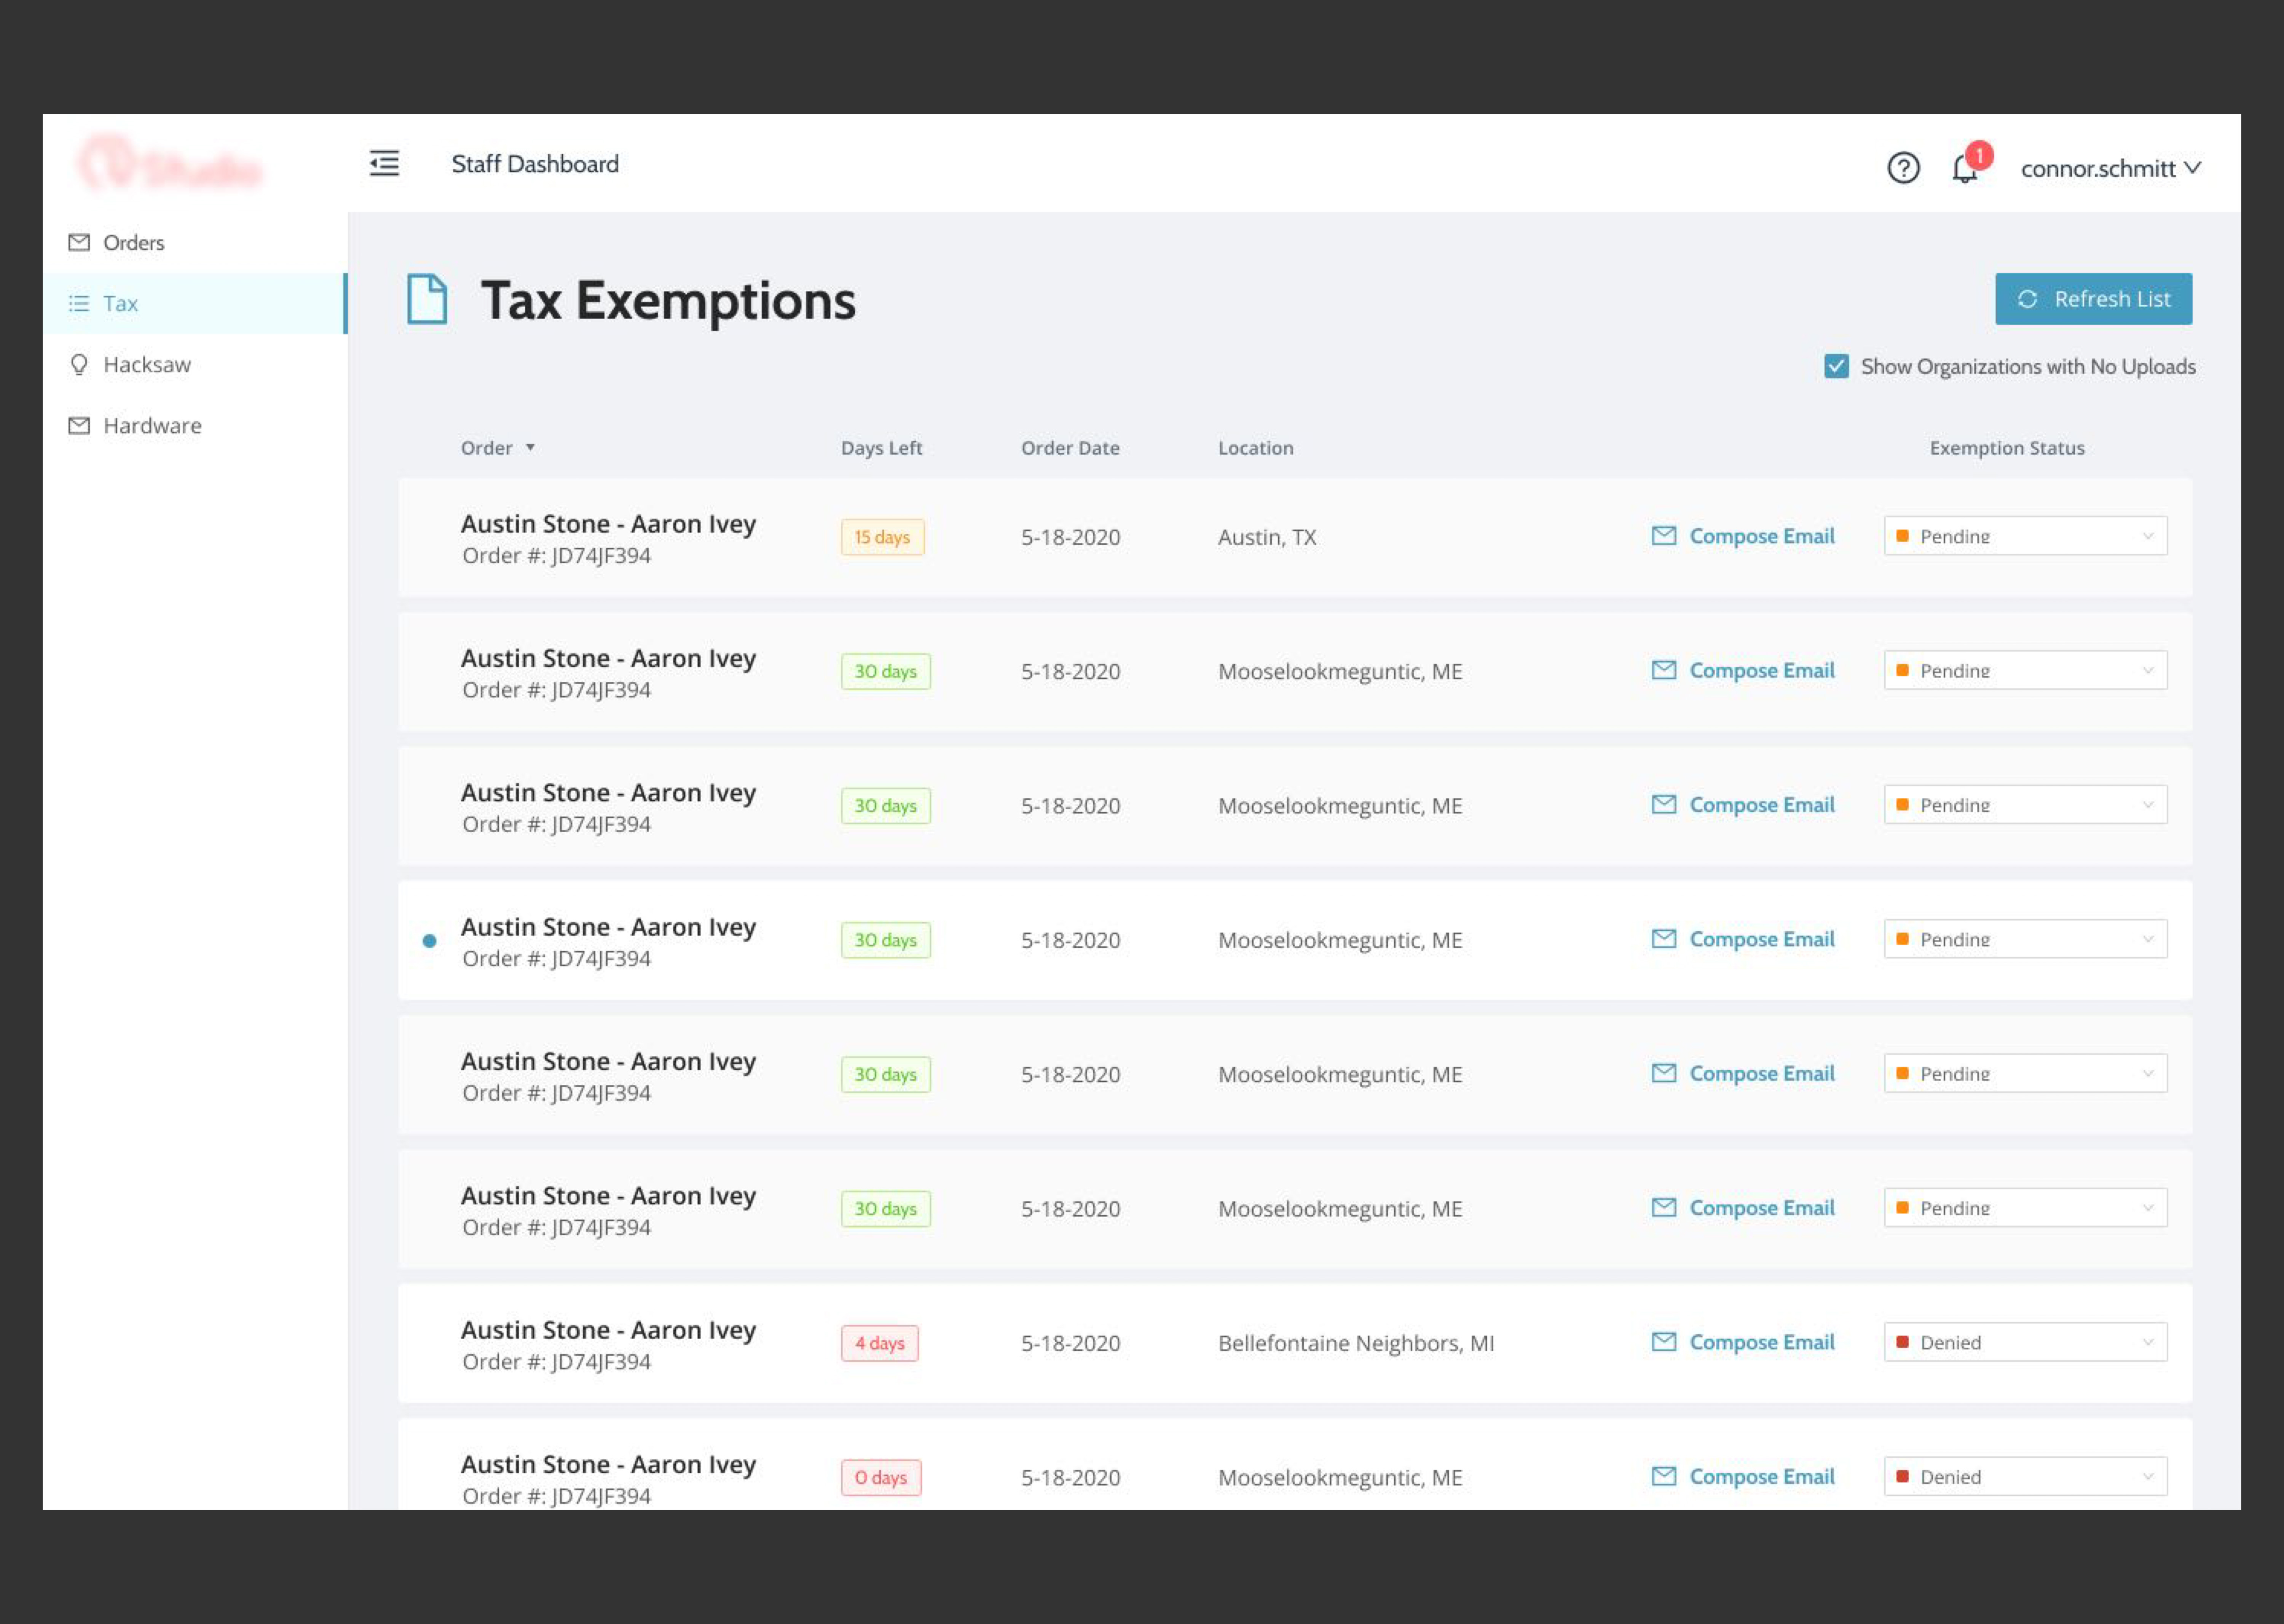This screenshot has height=1624, width=2284.
Task: Open the Denied status dropdown in the 0 days row
Action: click(2025, 1476)
